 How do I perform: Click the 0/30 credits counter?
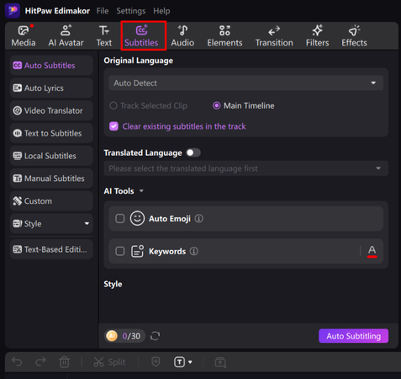131,336
